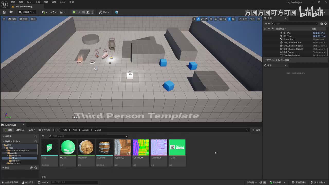Open the blue swirl icon in toolbar
Screen dimensions: 329x185
117,12
